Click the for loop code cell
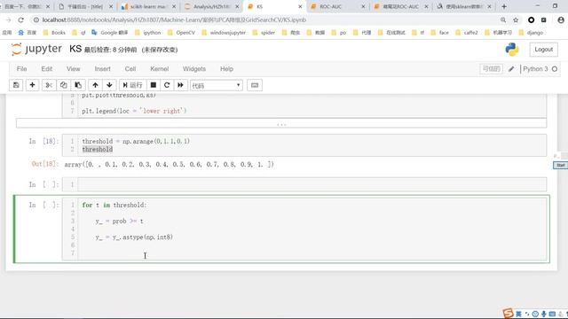 tap(312, 229)
